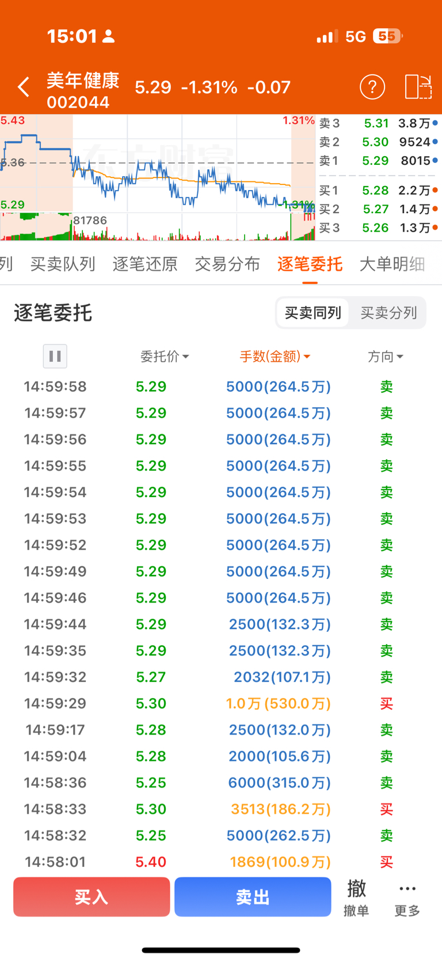Open 交易分布 tab
This screenshot has width=442, height=962.
[x=227, y=264]
